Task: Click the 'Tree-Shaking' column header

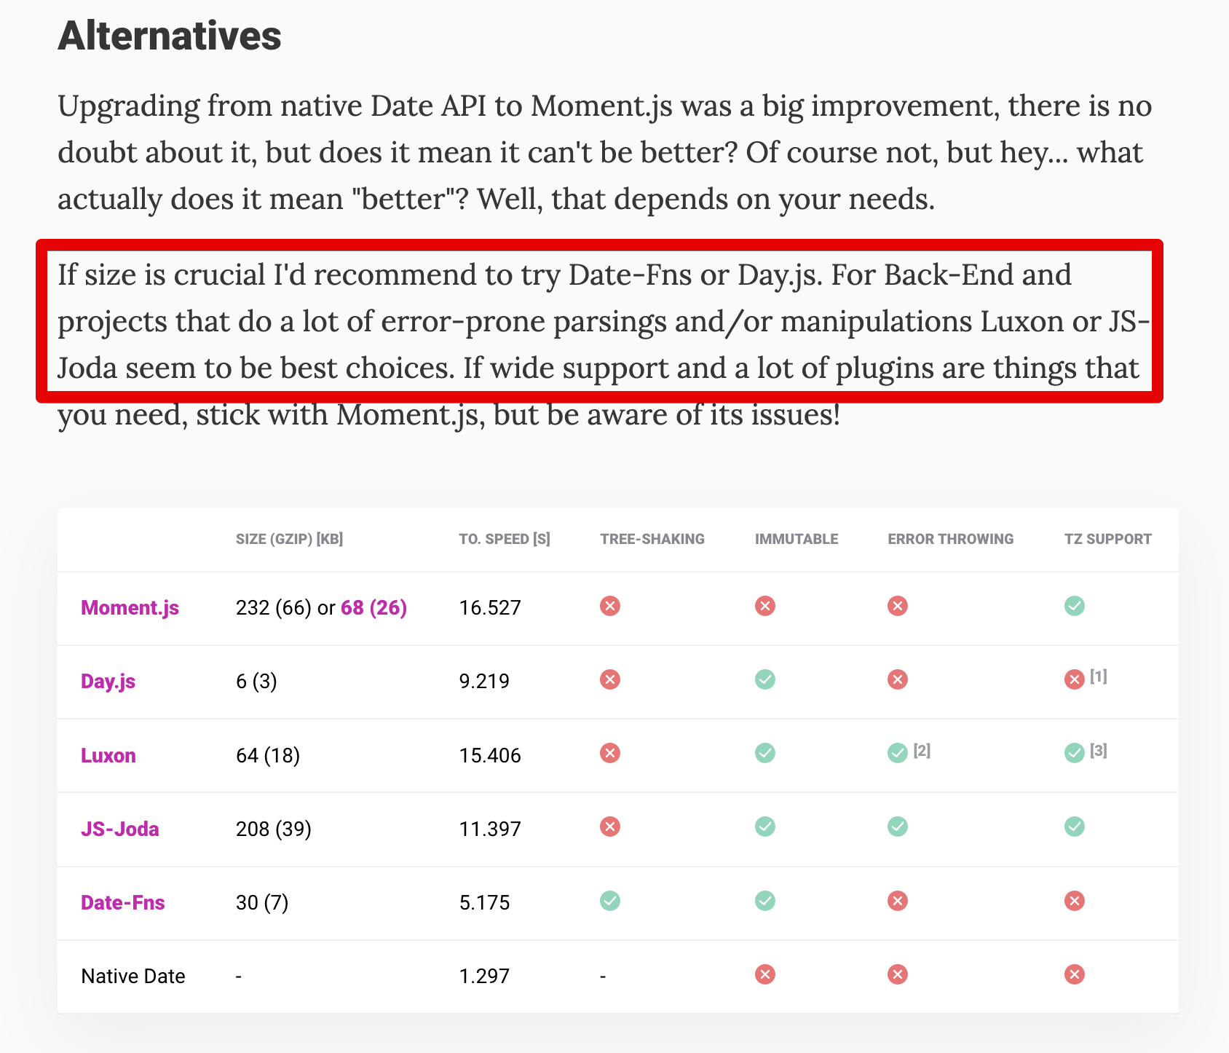Action: 652,539
